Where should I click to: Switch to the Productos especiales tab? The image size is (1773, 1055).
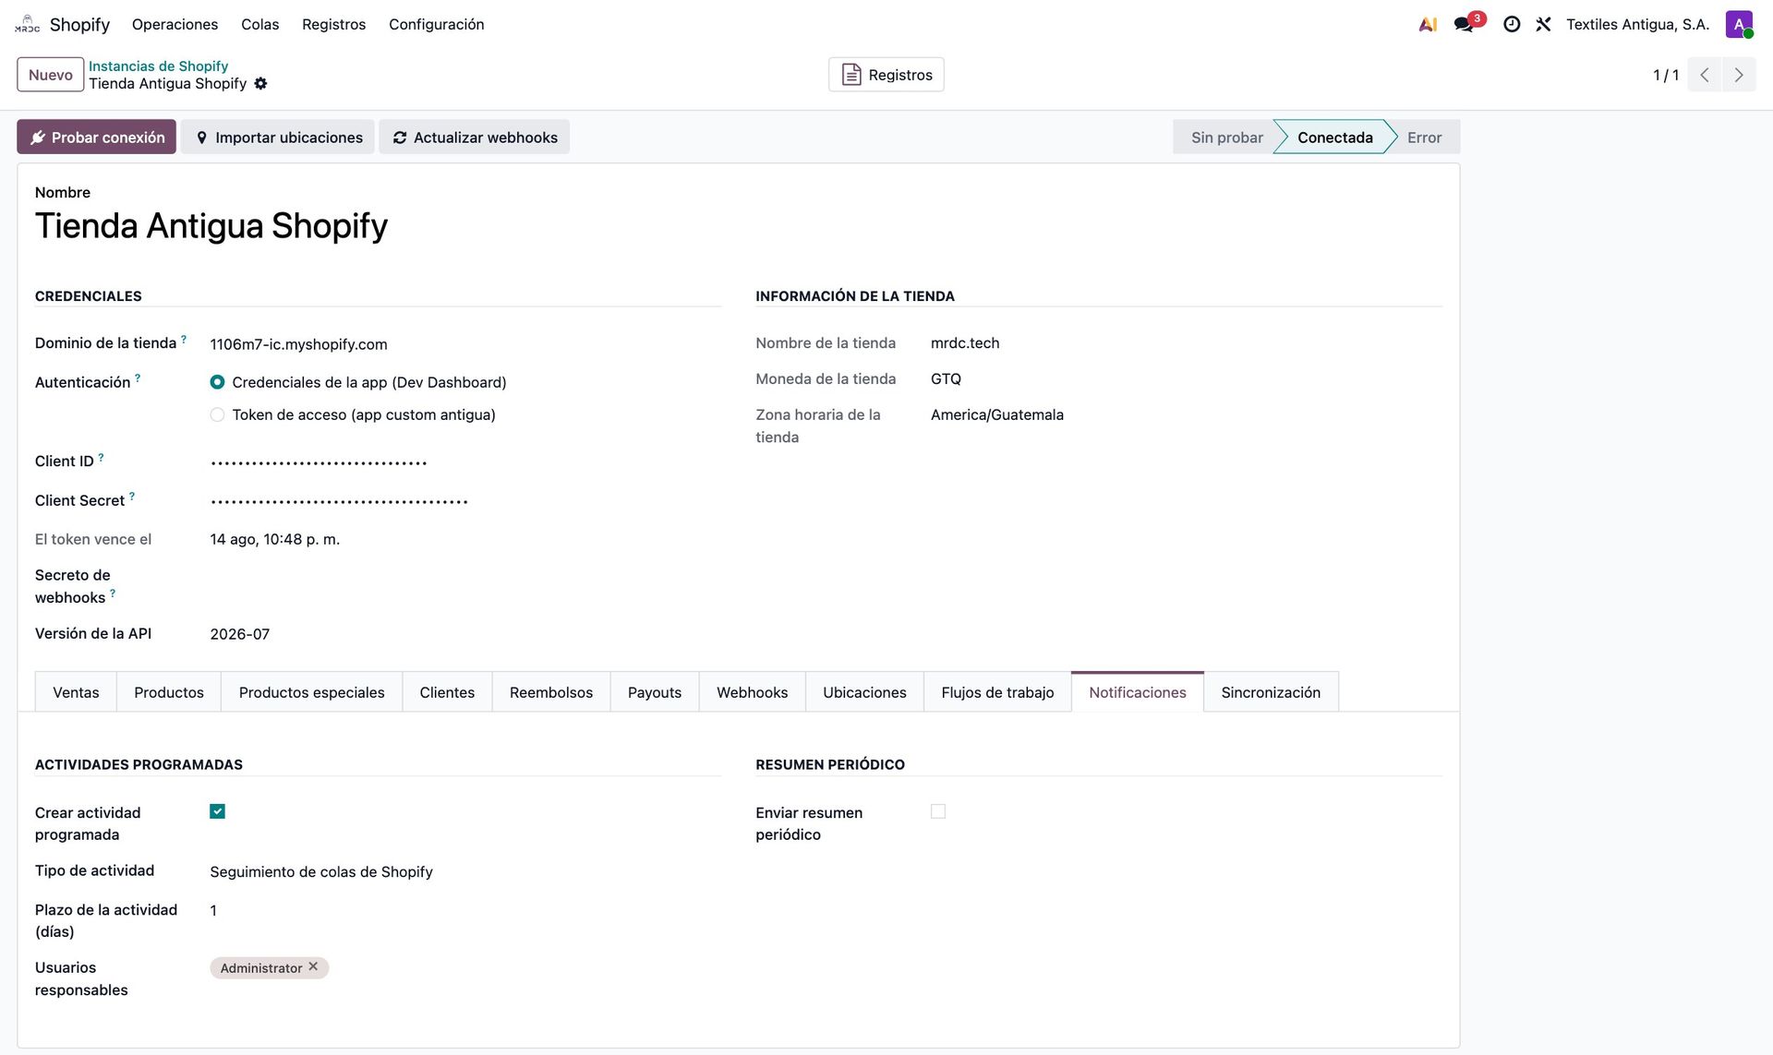[312, 692]
